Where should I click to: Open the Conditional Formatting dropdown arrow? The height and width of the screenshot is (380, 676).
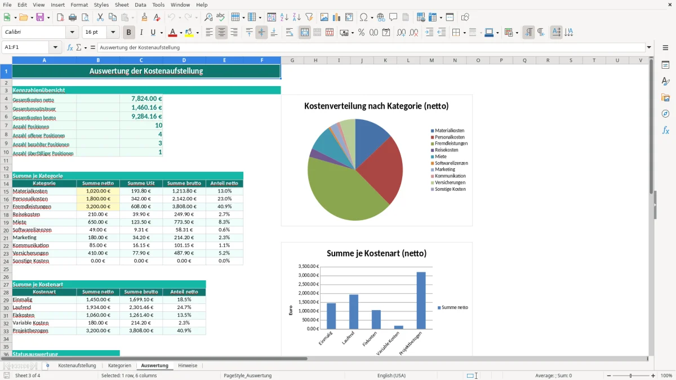pyautogui.click(x=517, y=33)
